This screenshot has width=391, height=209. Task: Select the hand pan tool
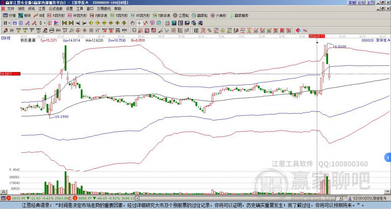(x=132, y=23)
